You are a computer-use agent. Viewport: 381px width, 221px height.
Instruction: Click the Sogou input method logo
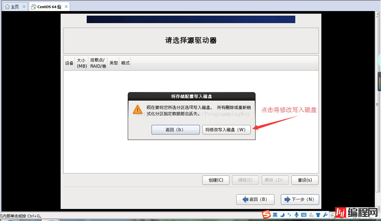(266, 214)
